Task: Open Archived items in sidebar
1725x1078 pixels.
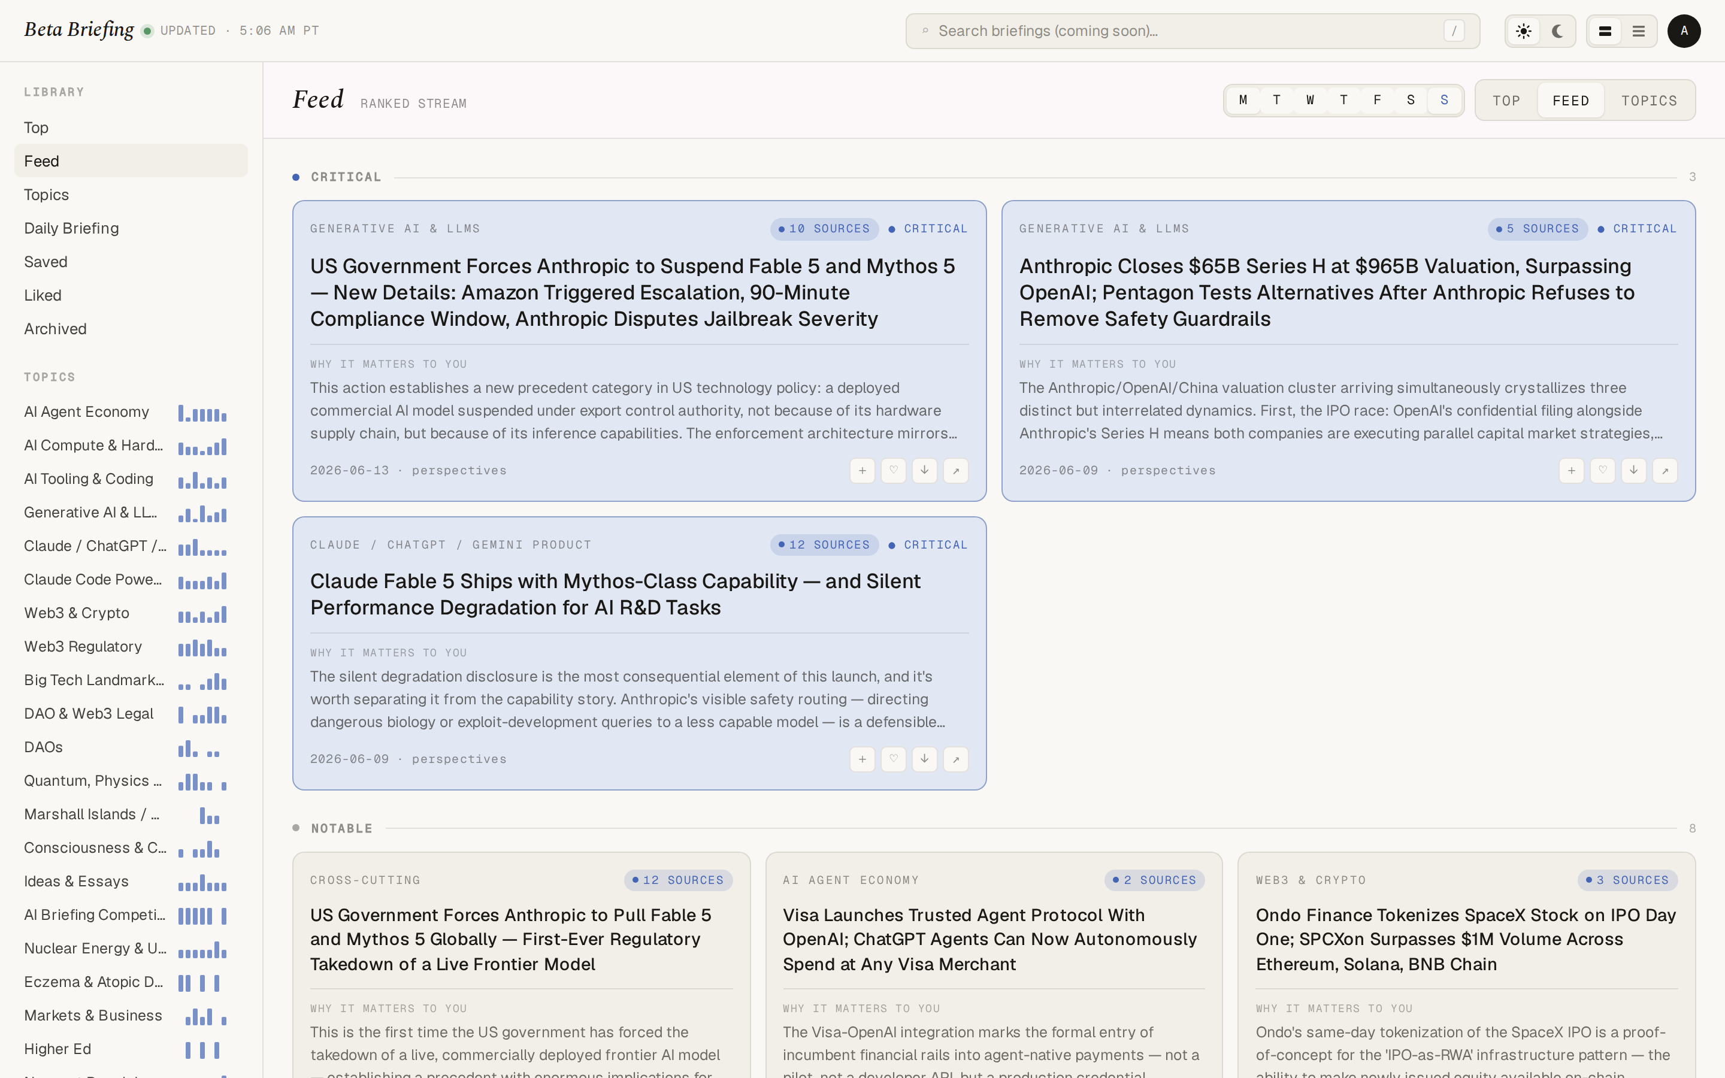Action: point(131,329)
